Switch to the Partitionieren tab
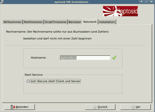The image size is (155, 112). pos(33,22)
